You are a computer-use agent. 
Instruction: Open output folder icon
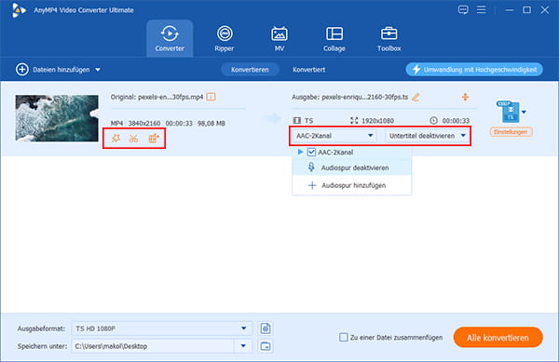click(266, 346)
